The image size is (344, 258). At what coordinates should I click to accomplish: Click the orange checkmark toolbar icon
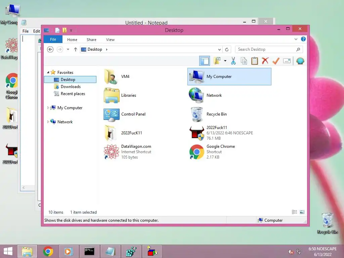click(x=276, y=61)
